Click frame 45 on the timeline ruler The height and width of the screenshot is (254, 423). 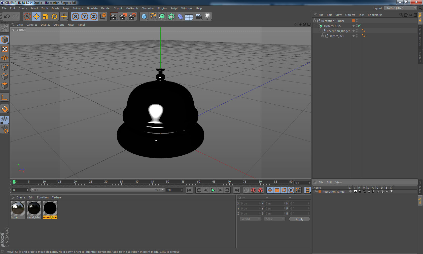coord(152,182)
